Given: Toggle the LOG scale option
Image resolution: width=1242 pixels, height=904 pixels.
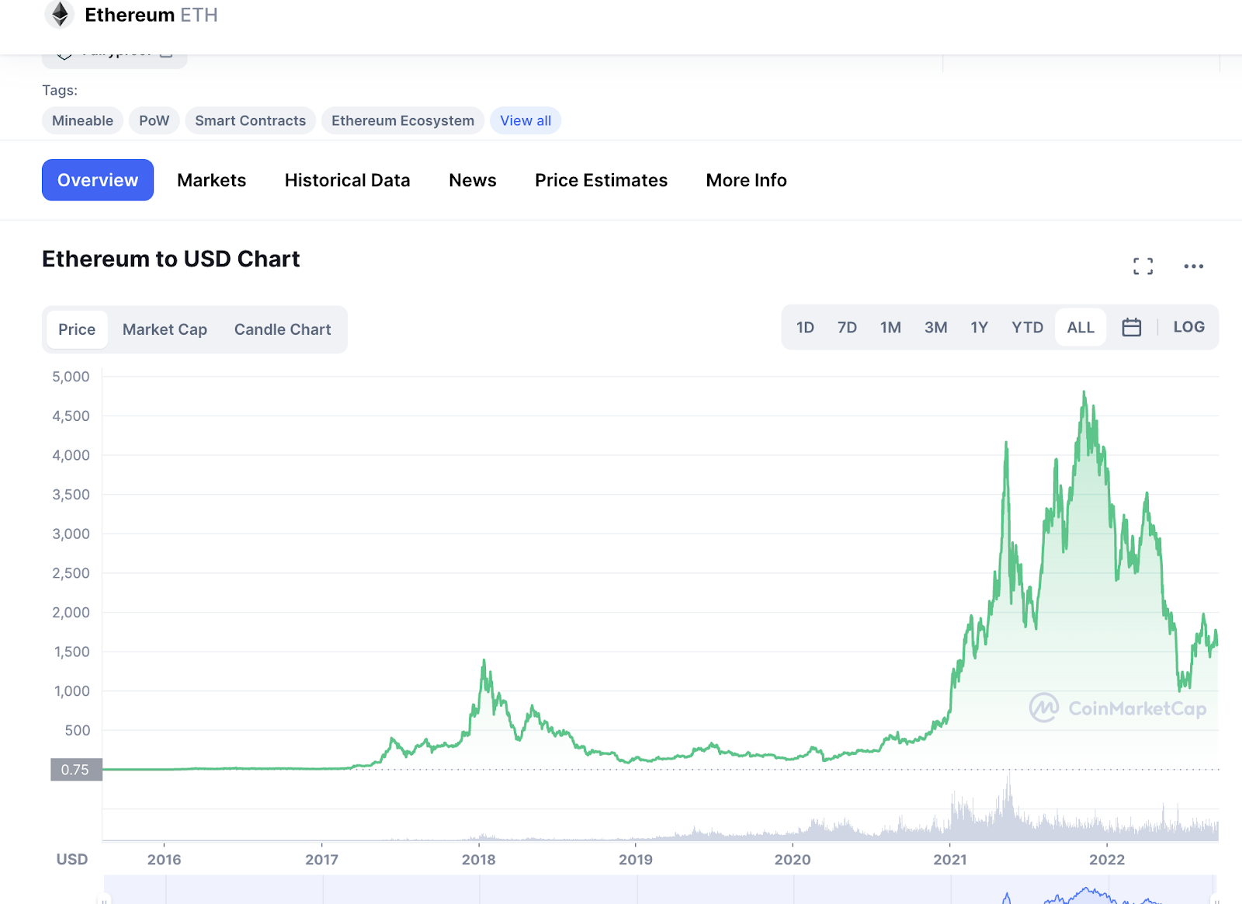Looking at the screenshot, I should point(1188,327).
